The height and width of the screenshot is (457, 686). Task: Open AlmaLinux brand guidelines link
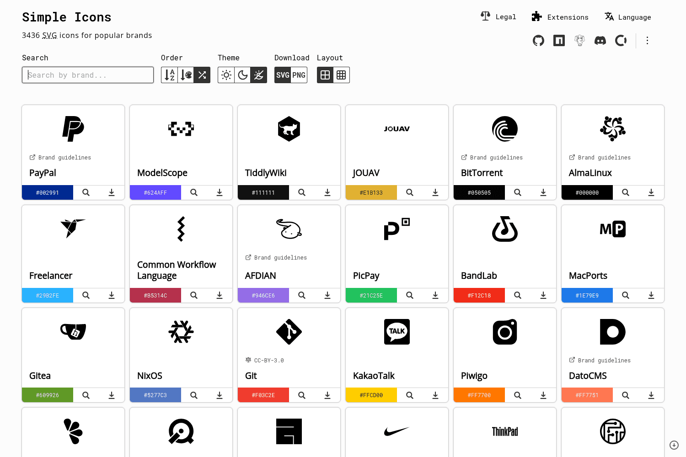point(600,157)
